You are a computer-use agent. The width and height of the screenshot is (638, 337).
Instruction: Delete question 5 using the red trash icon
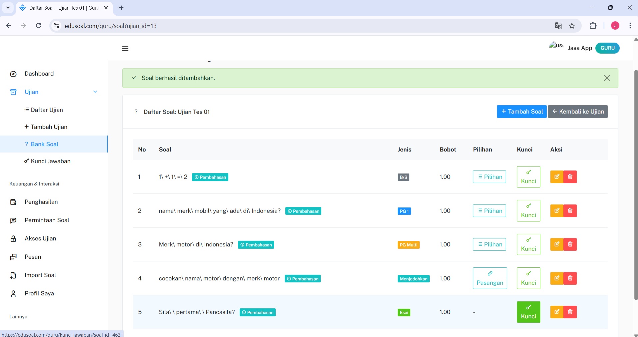tap(570, 312)
